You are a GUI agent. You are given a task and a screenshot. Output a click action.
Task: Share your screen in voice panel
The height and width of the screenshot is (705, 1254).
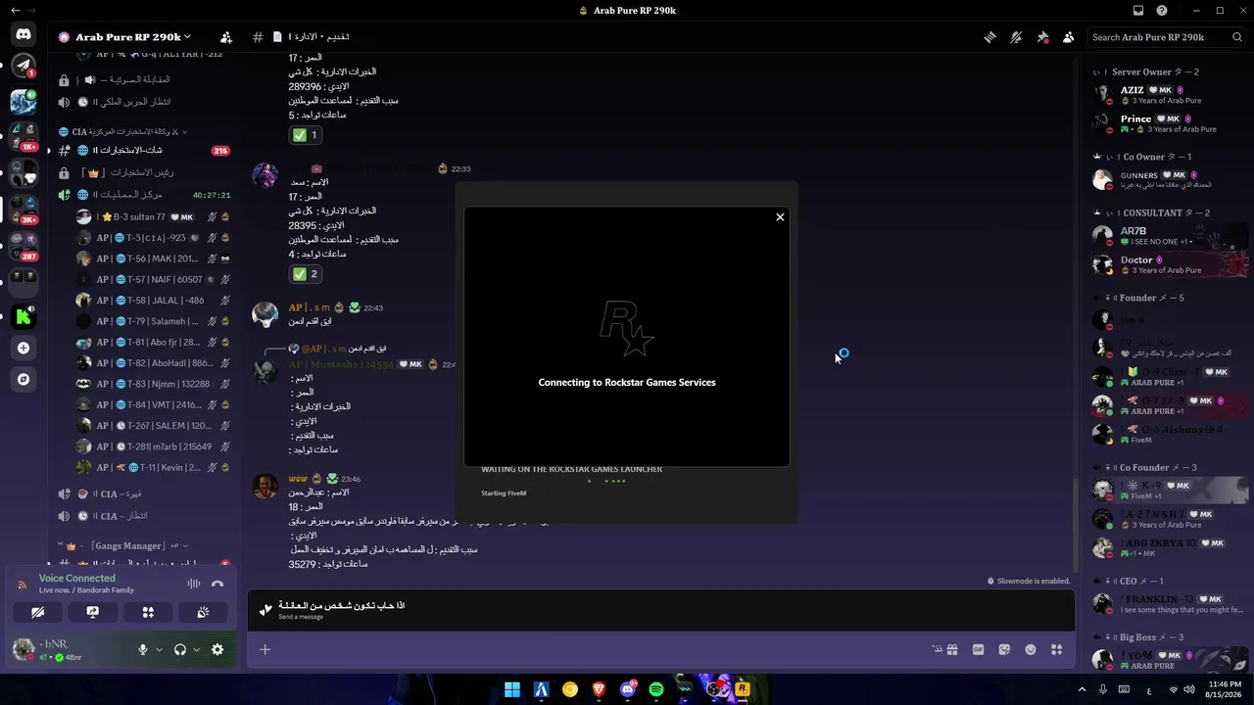(x=92, y=612)
